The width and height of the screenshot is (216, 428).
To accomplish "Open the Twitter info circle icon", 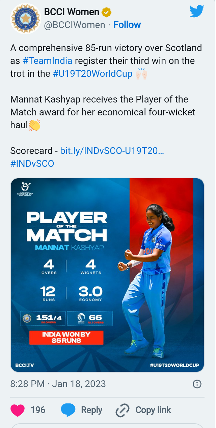I will coord(197,384).
